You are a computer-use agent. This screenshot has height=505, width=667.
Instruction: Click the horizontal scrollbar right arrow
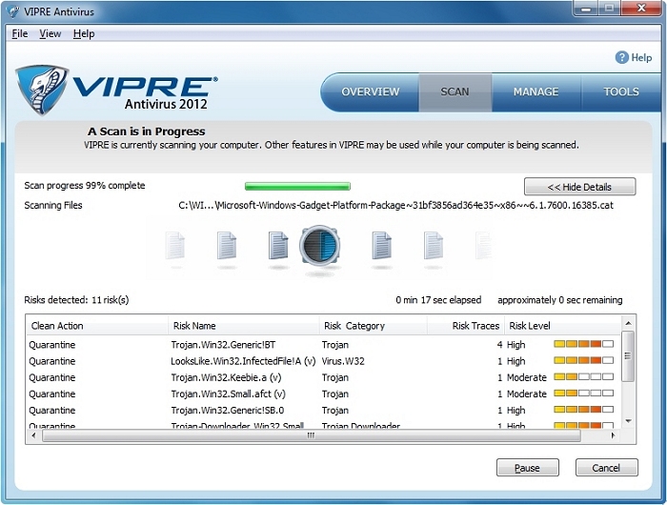(613, 435)
